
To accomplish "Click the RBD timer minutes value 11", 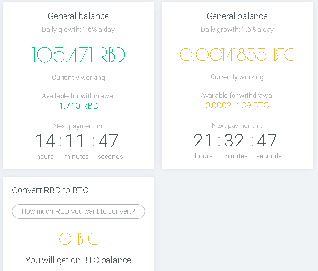I will (x=75, y=141).
